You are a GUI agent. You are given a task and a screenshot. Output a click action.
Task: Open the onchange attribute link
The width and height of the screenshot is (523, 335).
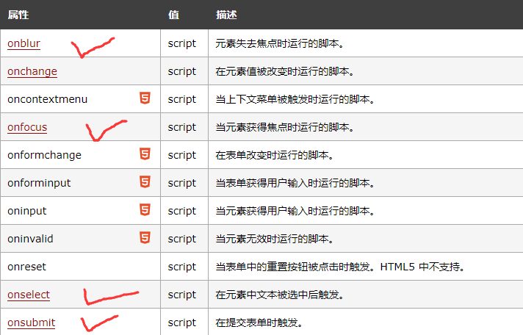32,71
